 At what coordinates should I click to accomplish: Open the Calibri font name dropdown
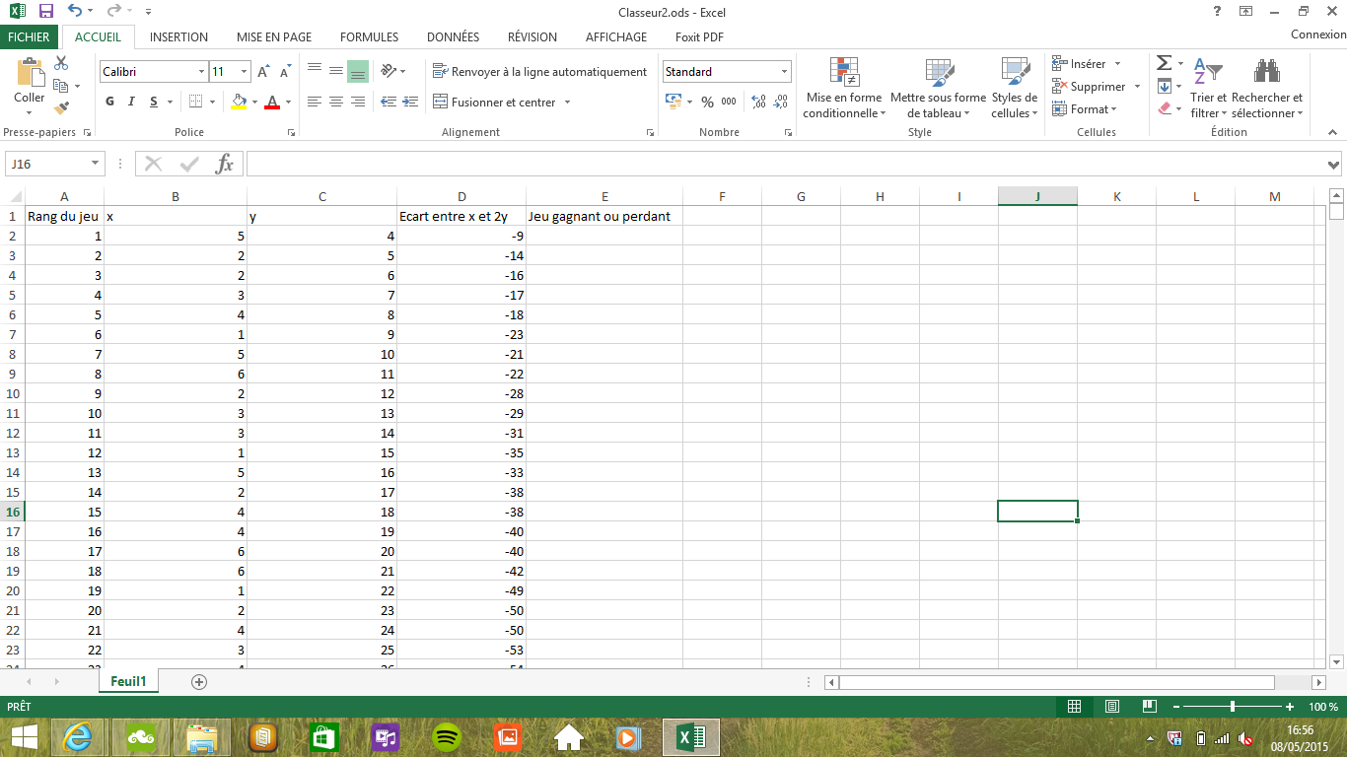(x=201, y=72)
